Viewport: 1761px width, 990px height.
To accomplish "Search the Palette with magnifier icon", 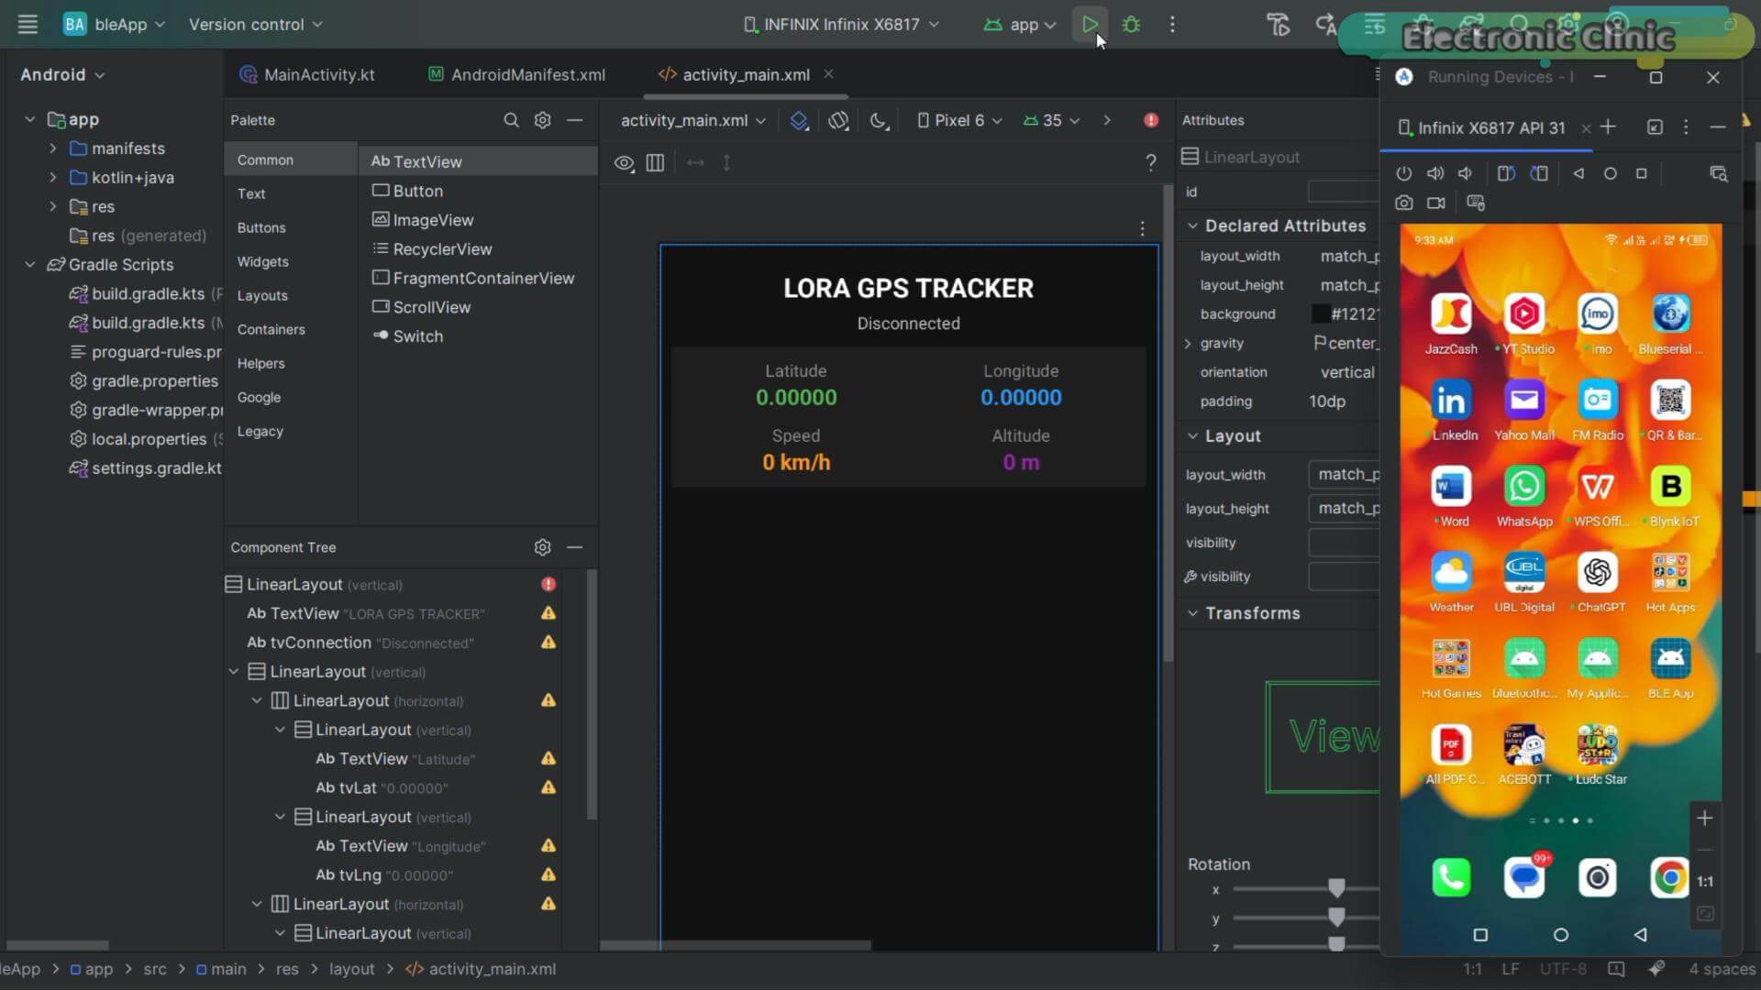I will pos(511,120).
